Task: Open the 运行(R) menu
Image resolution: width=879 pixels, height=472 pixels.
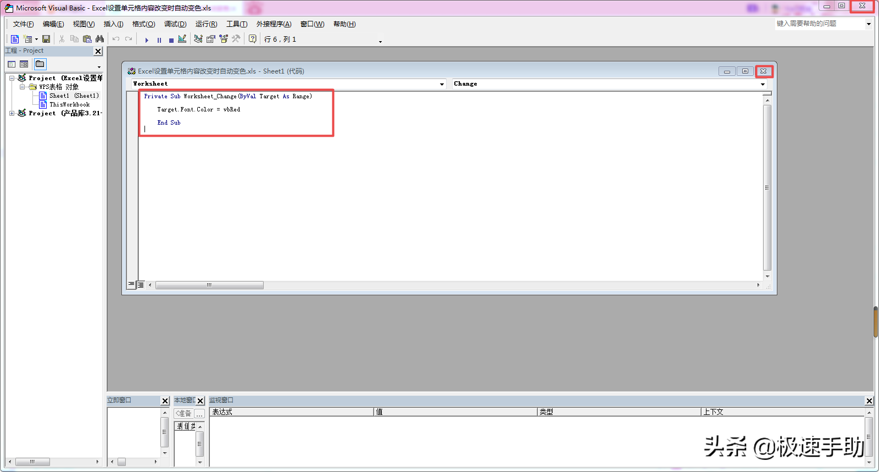Action: click(x=207, y=24)
